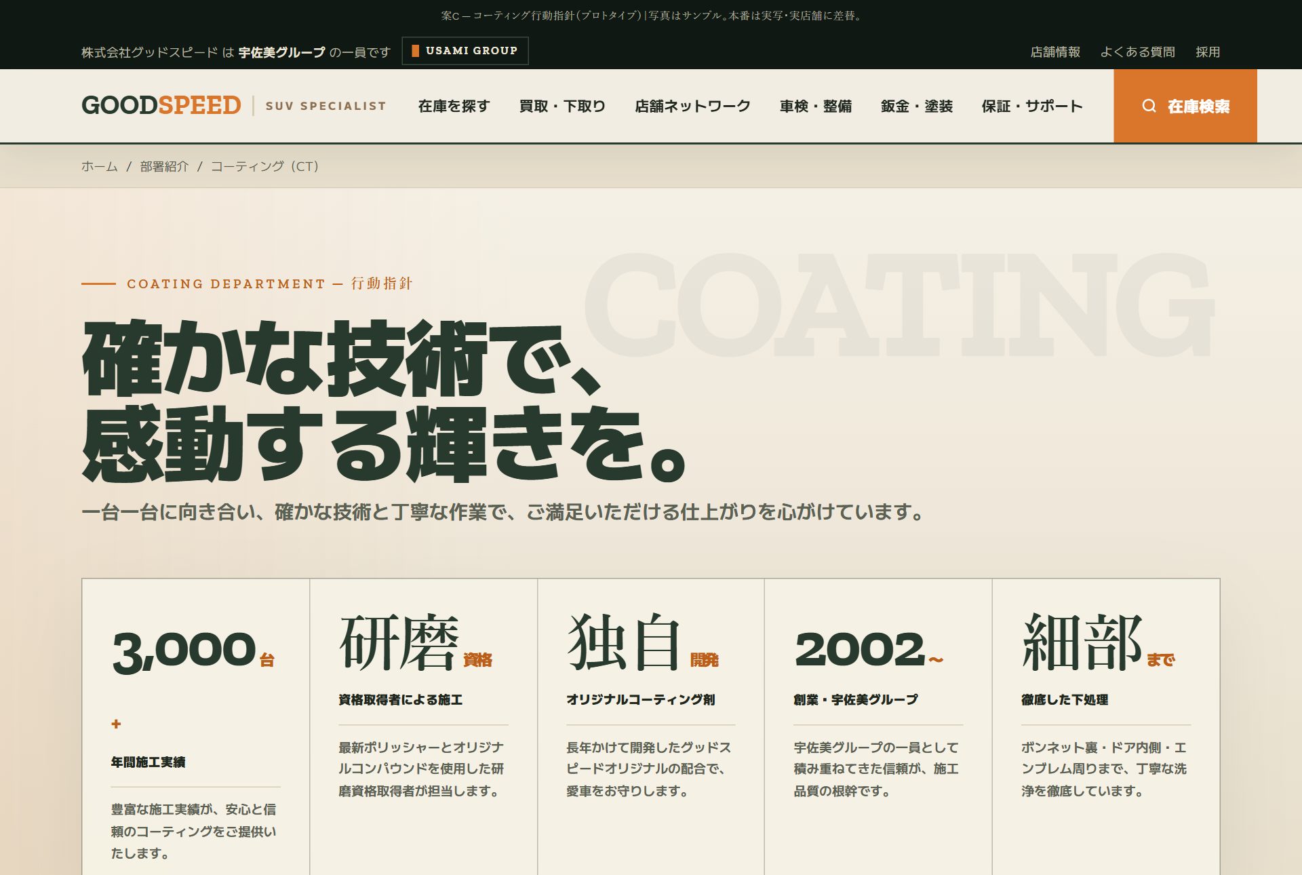The width and height of the screenshot is (1302, 875).
Task: Click the headline 感動する輝きを。
Action: click(x=384, y=444)
